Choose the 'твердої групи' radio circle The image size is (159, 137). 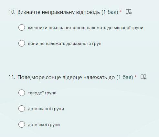(x=22, y=93)
